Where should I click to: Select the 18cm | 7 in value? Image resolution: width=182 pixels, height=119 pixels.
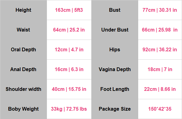160,70
